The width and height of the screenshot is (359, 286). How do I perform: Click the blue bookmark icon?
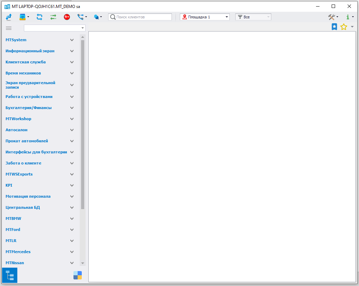(x=334, y=27)
